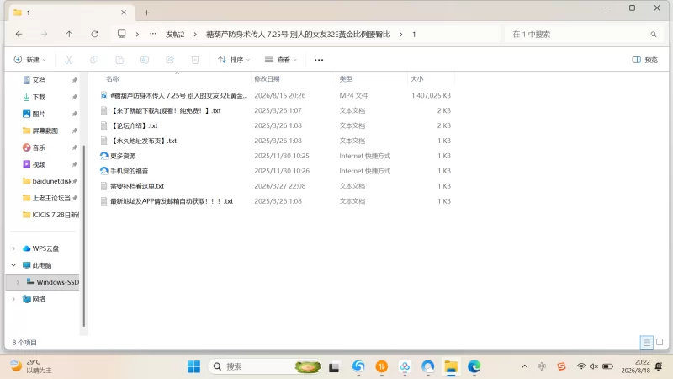Sort by 大小 column header
Viewport: 673px width, 379px height.
pyautogui.click(x=416, y=79)
